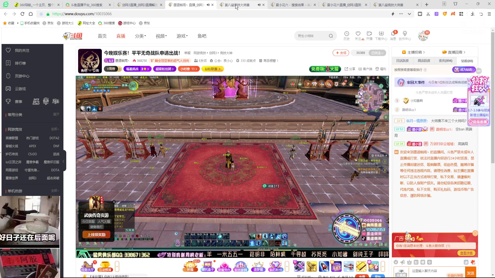This screenshot has height=278, width=495.
Task: Open the user avatar in header
Action: pyautogui.click(x=423, y=36)
